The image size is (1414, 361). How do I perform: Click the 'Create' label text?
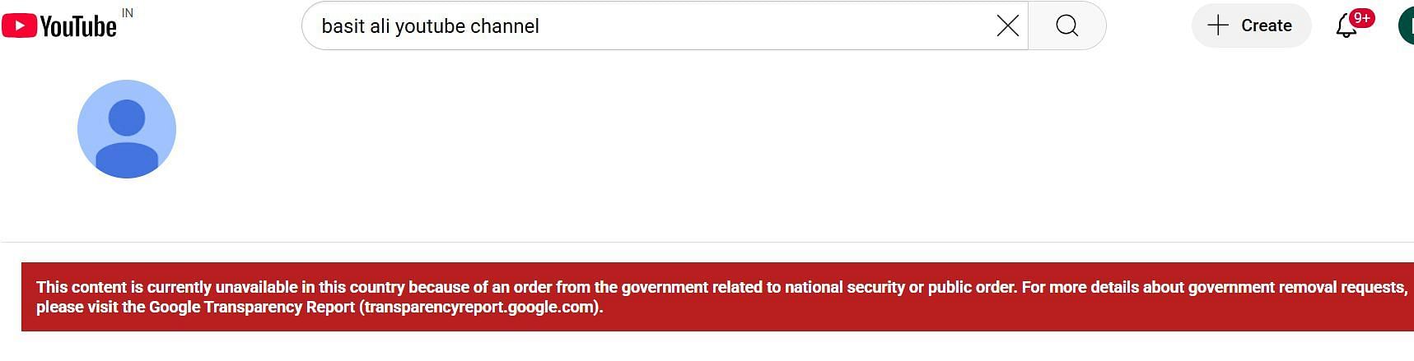(x=1266, y=25)
